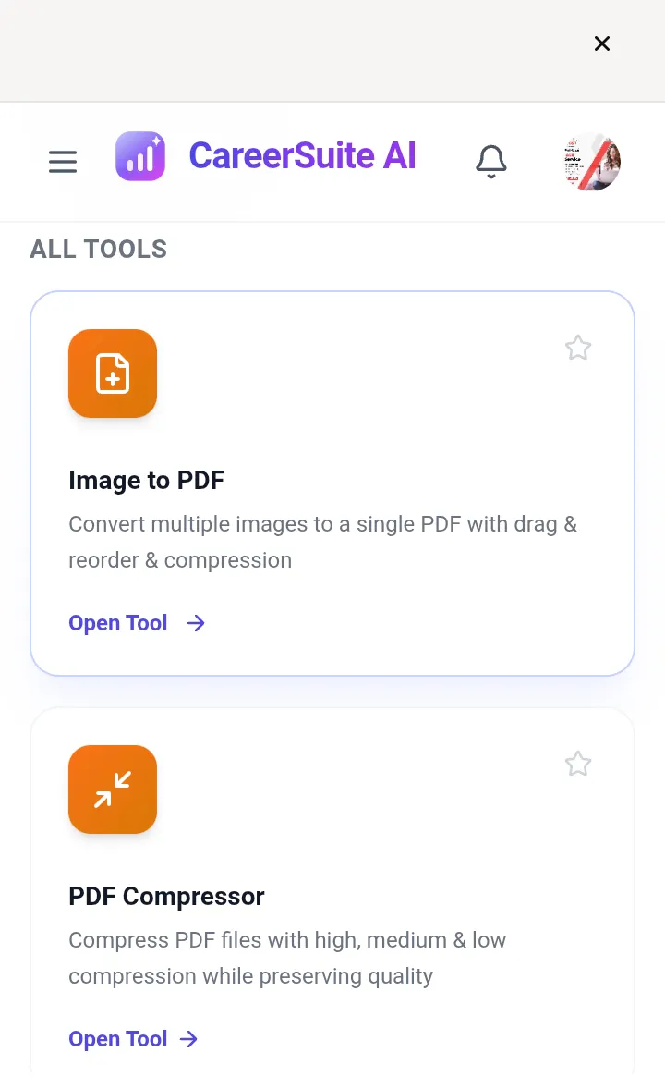Click the 'Convert multiple images' description

pyautogui.click(x=322, y=542)
